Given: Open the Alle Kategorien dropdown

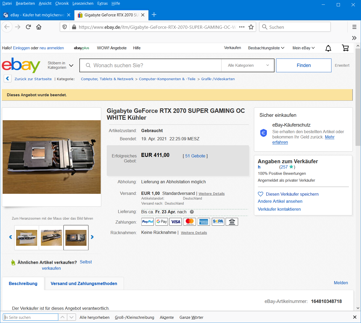Looking at the screenshot, I should [x=248, y=65].
